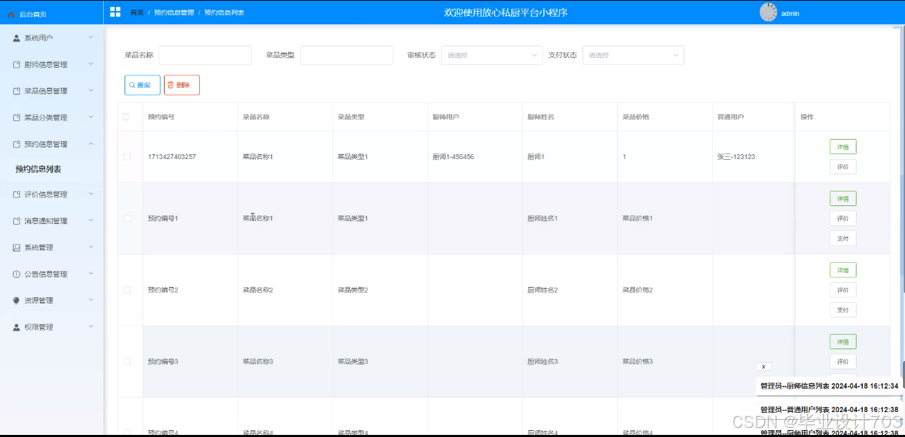Focus the 菜品名称 input field

click(x=205, y=55)
